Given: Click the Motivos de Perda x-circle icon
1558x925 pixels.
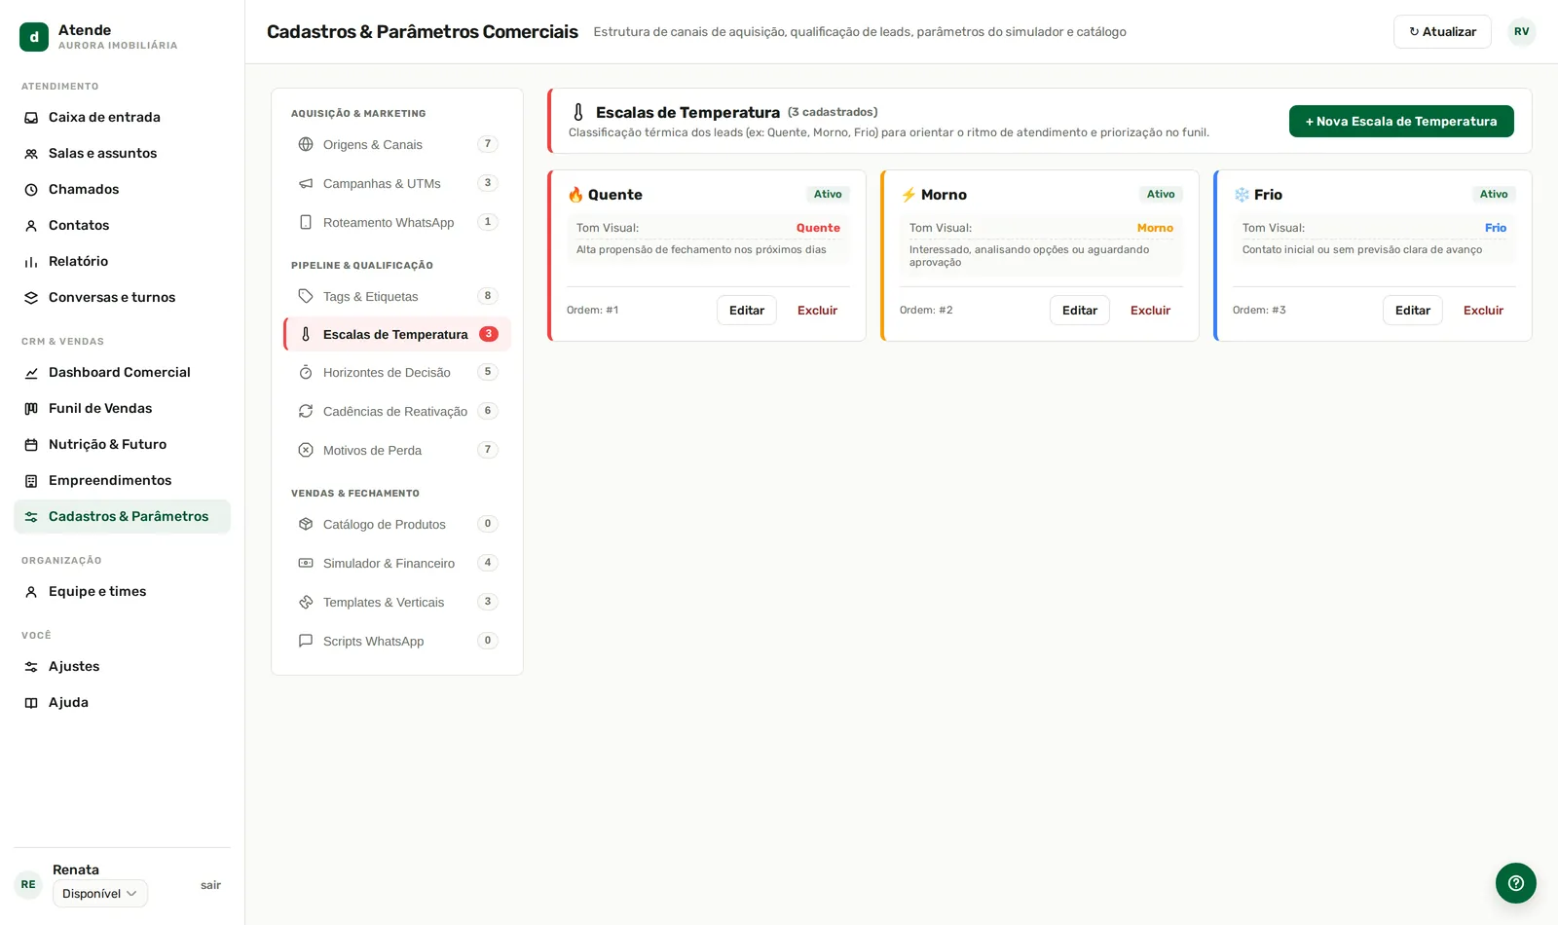Looking at the screenshot, I should point(306,450).
